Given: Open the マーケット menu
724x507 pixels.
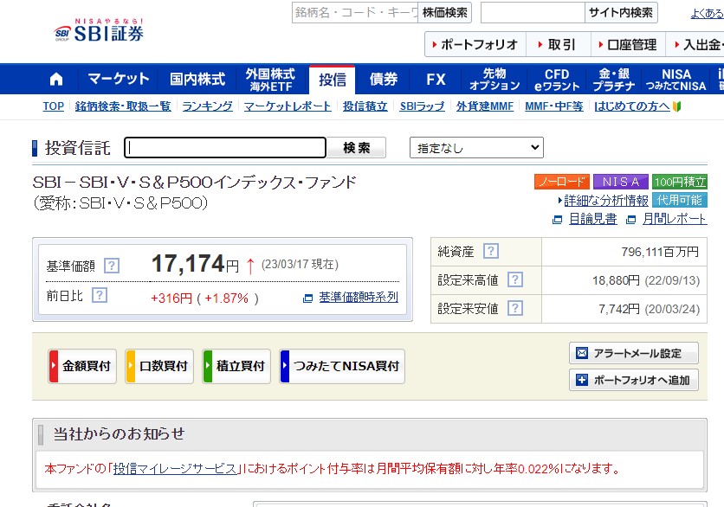Looking at the screenshot, I should click(x=119, y=79).
